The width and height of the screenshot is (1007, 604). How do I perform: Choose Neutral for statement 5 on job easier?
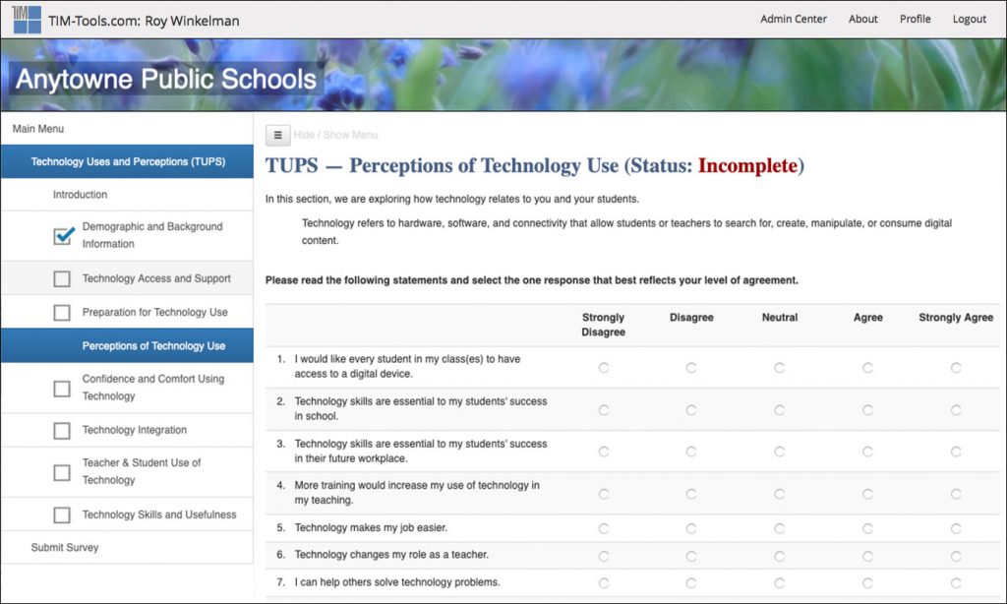coord(779,528)
